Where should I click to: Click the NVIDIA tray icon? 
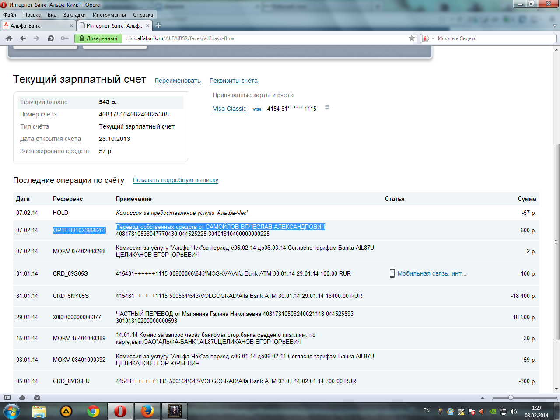point(493,412)
